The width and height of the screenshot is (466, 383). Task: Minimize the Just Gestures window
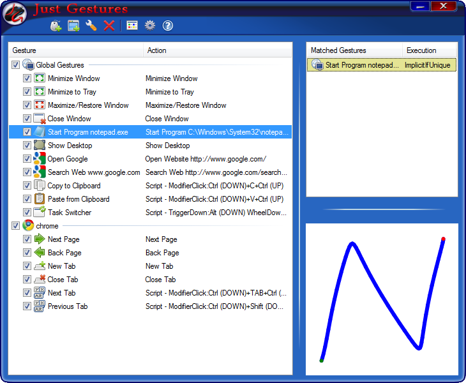tap(419, 6)
